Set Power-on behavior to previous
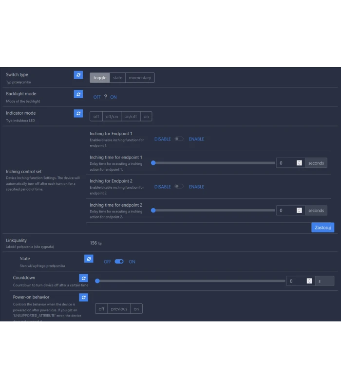Image resolution: width=341 pixels, height=389 pixels. click(x=119, y=309)
